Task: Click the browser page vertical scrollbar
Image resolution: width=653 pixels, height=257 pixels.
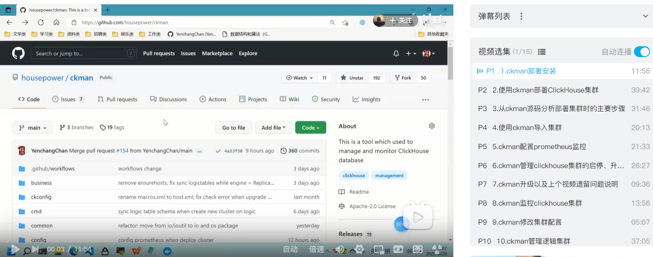Action: [450, 64]
